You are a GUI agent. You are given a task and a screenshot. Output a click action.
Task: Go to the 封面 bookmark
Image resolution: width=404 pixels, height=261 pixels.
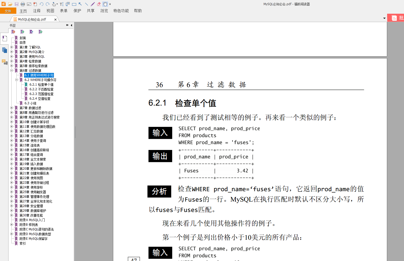click(23, 38)
